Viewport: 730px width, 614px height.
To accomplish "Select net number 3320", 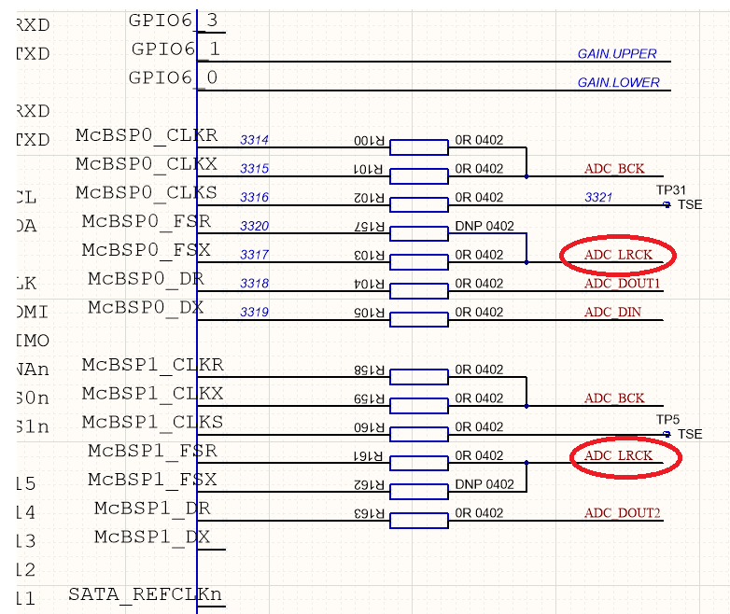I will [254, 226].
